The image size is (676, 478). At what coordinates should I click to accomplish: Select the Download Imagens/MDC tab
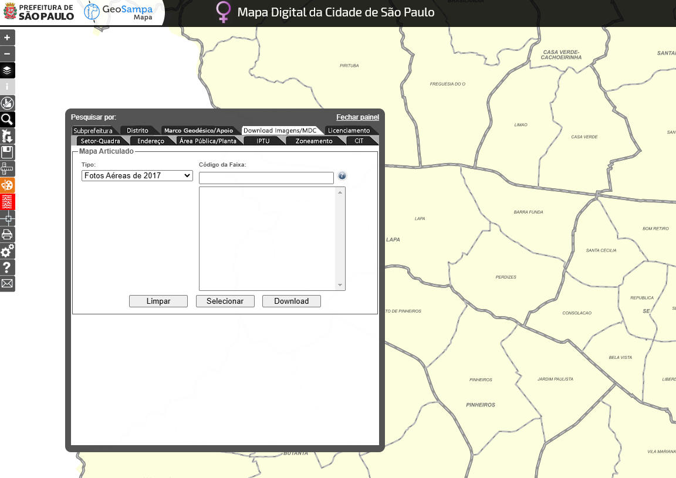280,131
